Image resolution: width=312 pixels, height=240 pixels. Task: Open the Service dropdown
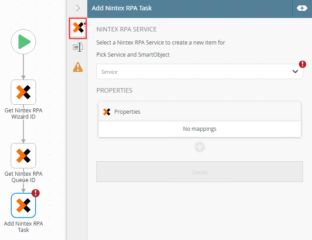pyautogui.click(x=199, y=71)
